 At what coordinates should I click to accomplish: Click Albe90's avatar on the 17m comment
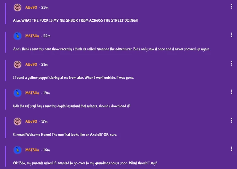coord(18,121)
